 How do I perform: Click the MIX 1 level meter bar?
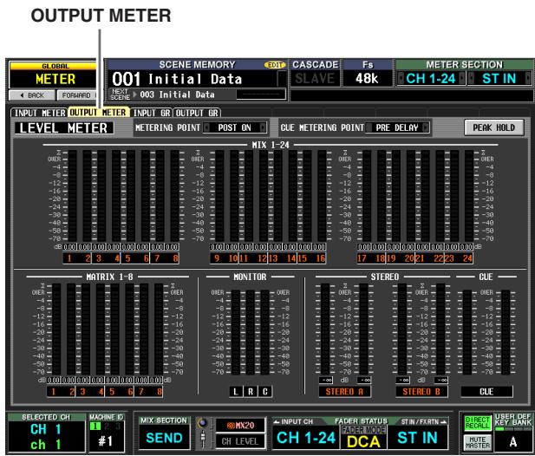pyautogui.click(x=72, y=195)
